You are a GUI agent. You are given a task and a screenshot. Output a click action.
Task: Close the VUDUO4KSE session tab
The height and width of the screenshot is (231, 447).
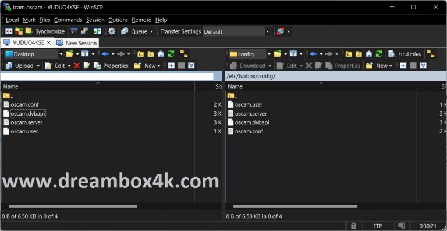click(x=49, y=42)
